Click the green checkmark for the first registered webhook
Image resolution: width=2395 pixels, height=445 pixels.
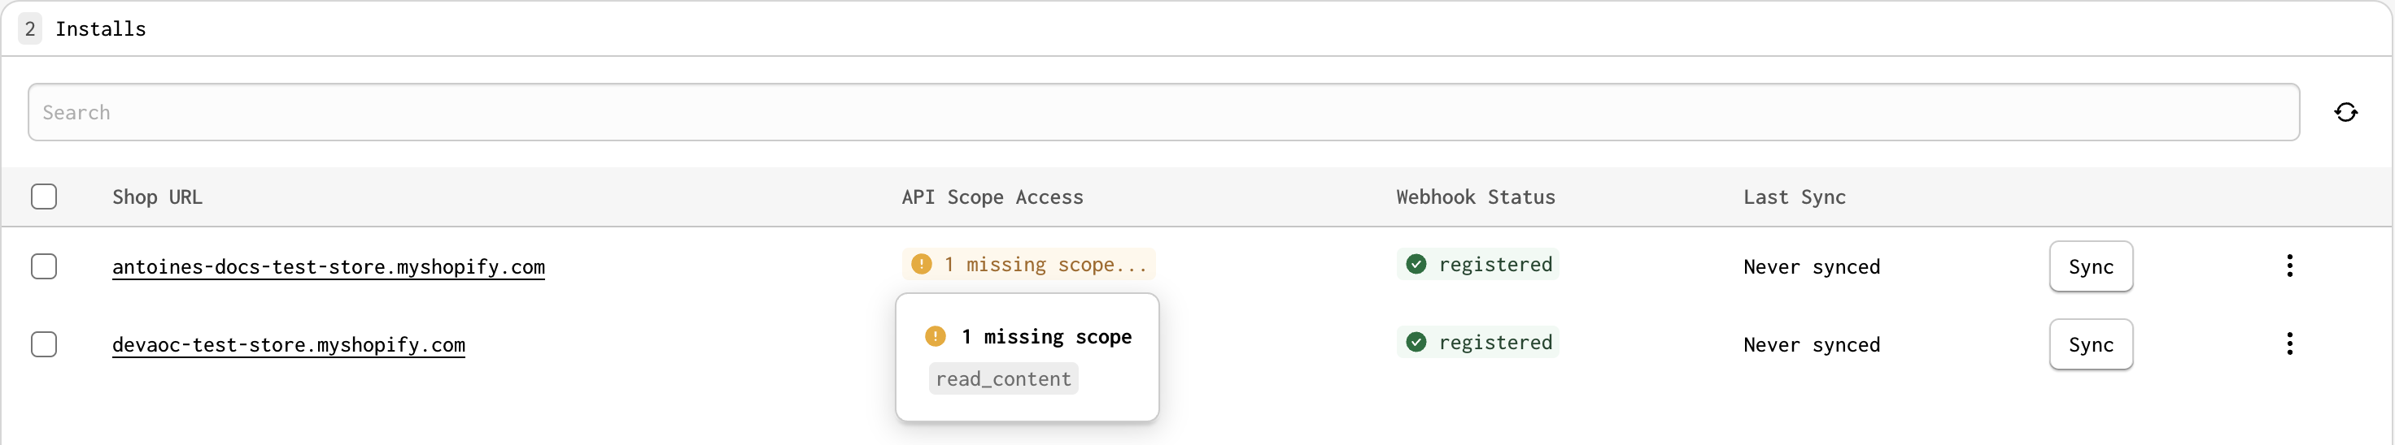[1416, 264]
